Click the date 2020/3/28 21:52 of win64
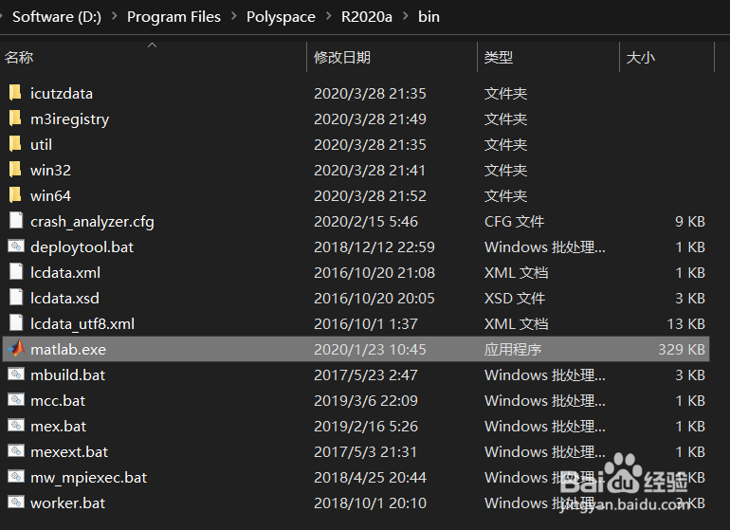Viewport: 730px width, 530px height. pos(370,195)
